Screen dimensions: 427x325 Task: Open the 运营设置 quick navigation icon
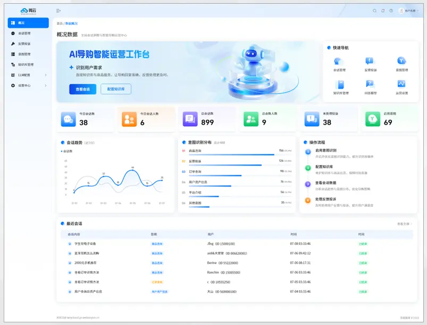tap(401, 84)
